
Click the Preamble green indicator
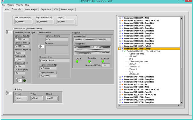click(89, 61)
